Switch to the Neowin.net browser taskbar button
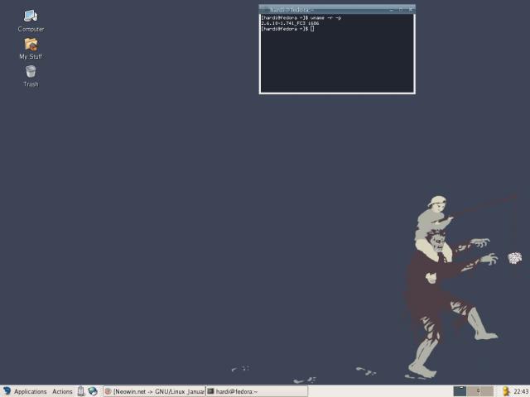Viewport: 530px width, 397px height. [155, 391]
